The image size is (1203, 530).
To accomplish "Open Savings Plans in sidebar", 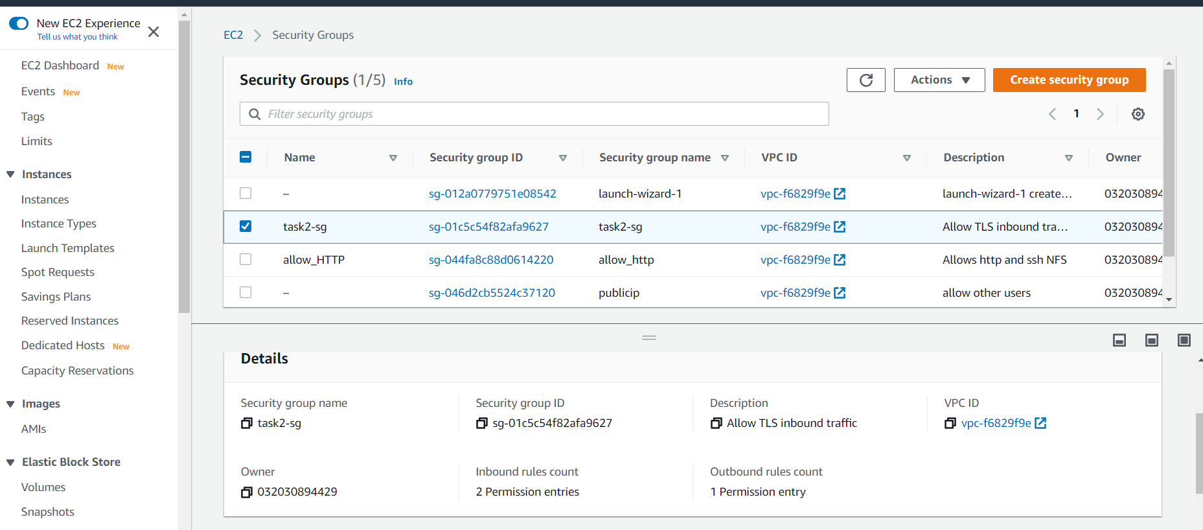I will click(56, 297).
